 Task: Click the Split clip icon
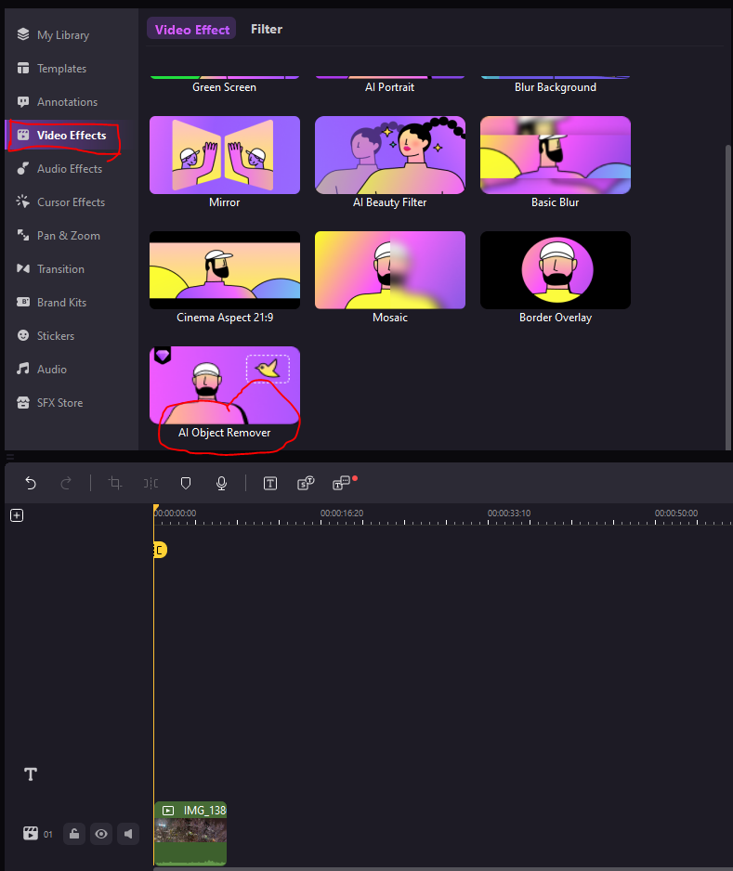click(x=151, y=483)
